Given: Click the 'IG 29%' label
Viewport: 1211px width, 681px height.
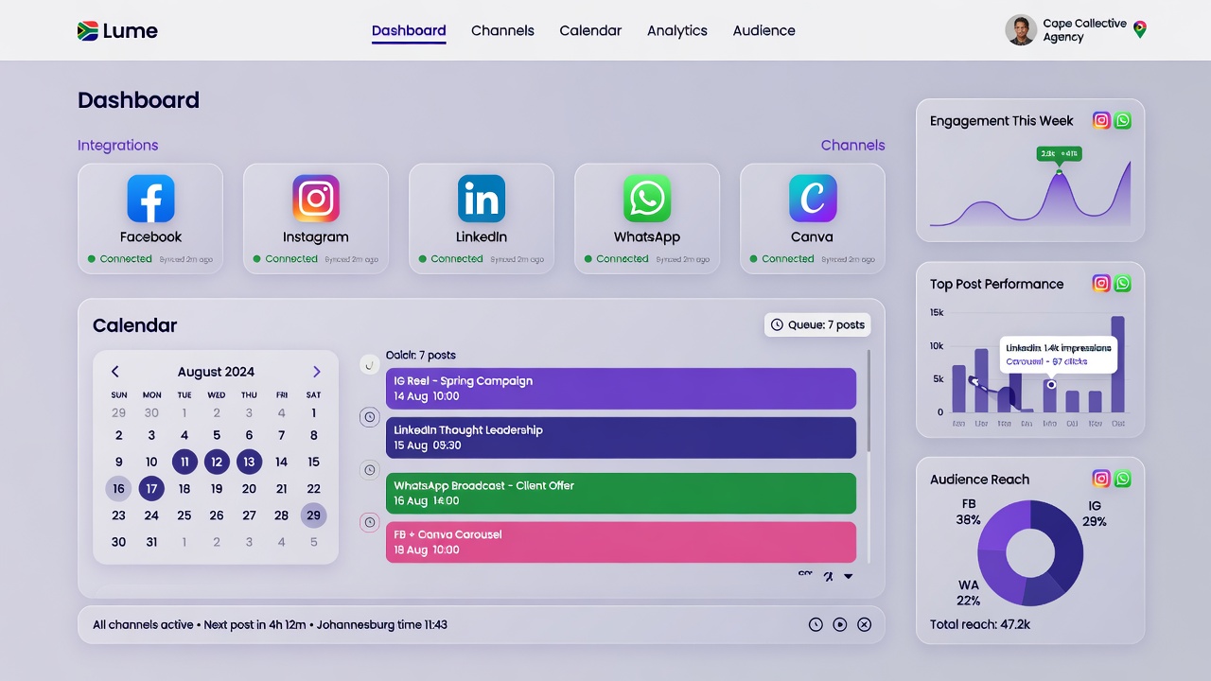Looking at the screenshot, I should tap(1095, 514).
